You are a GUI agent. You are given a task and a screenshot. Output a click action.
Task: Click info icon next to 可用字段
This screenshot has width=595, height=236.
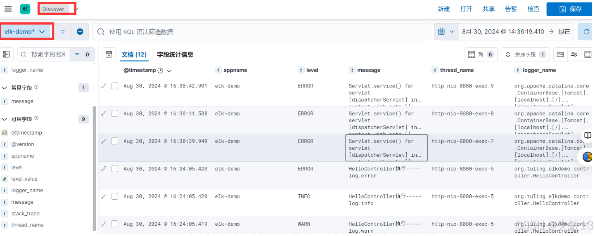(x=36, y=119)
